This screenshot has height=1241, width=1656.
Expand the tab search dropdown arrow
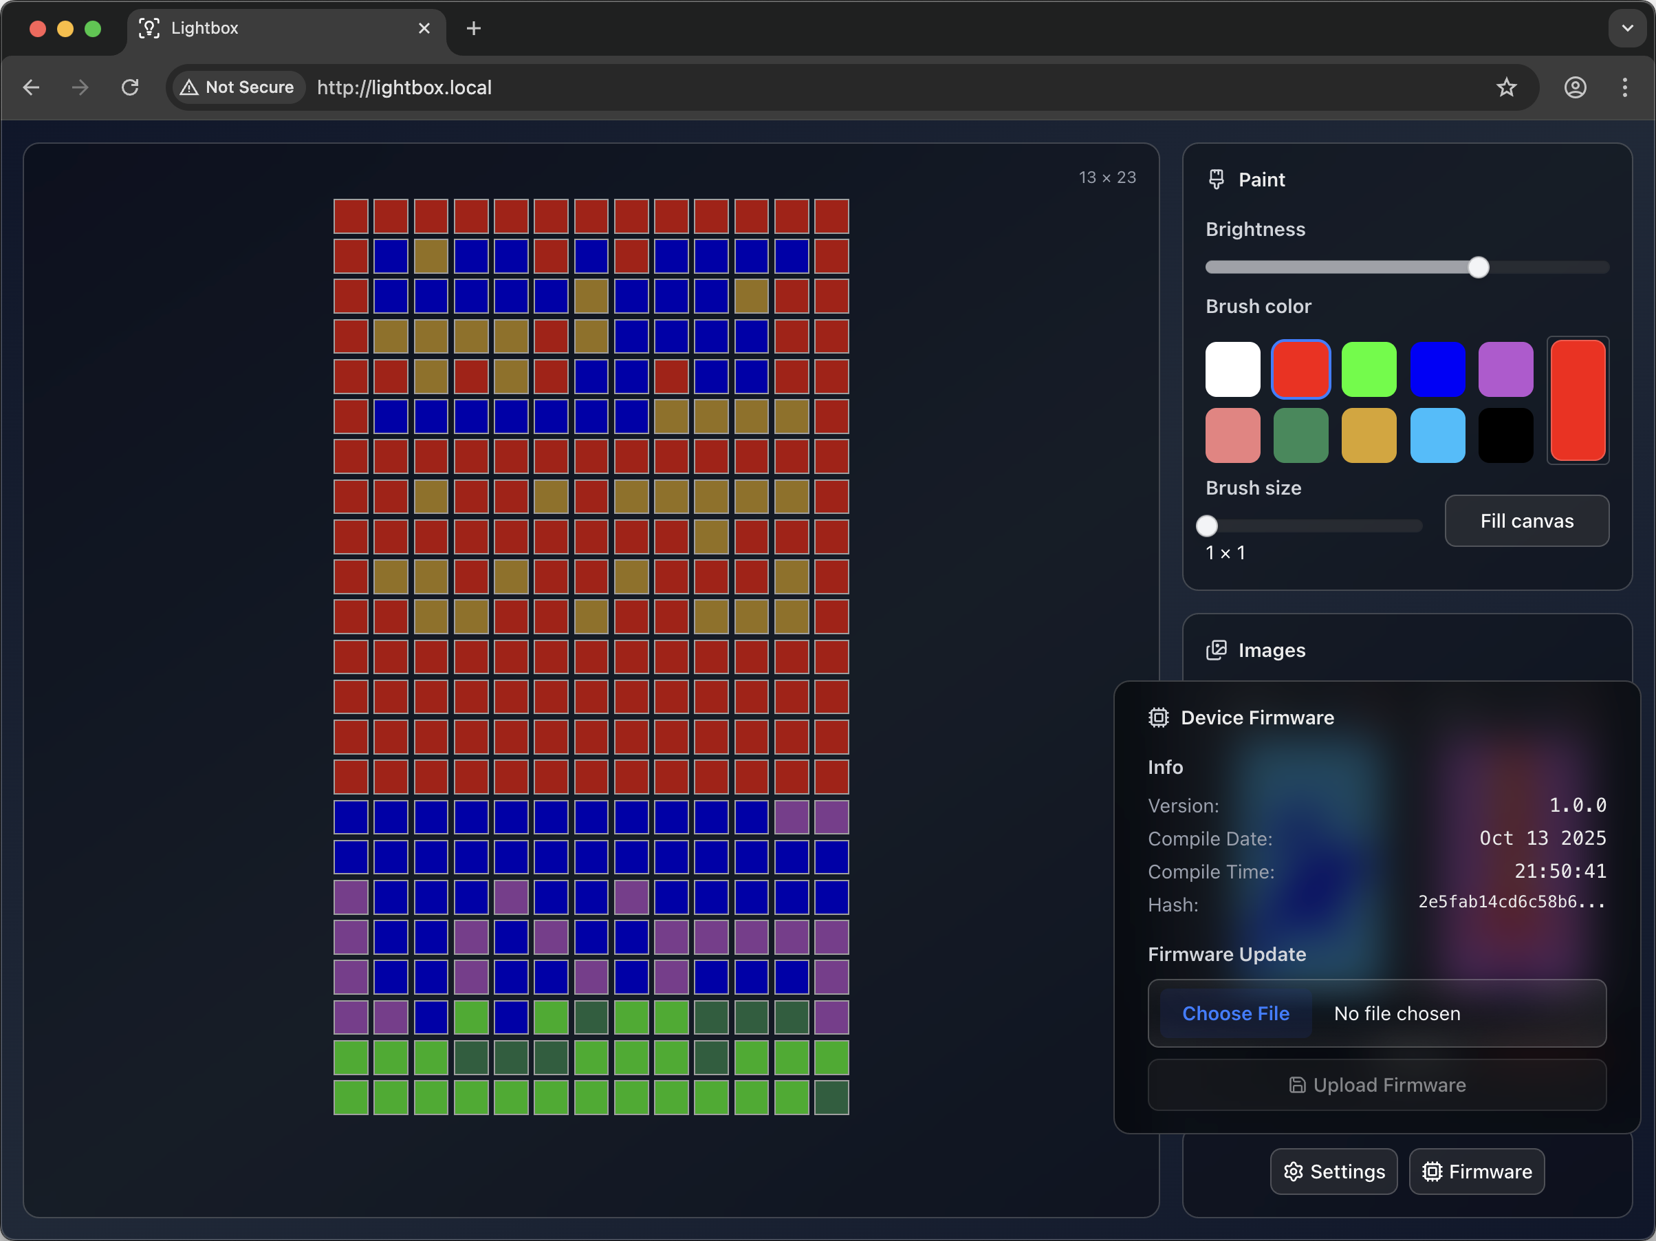pos(1627,28)
